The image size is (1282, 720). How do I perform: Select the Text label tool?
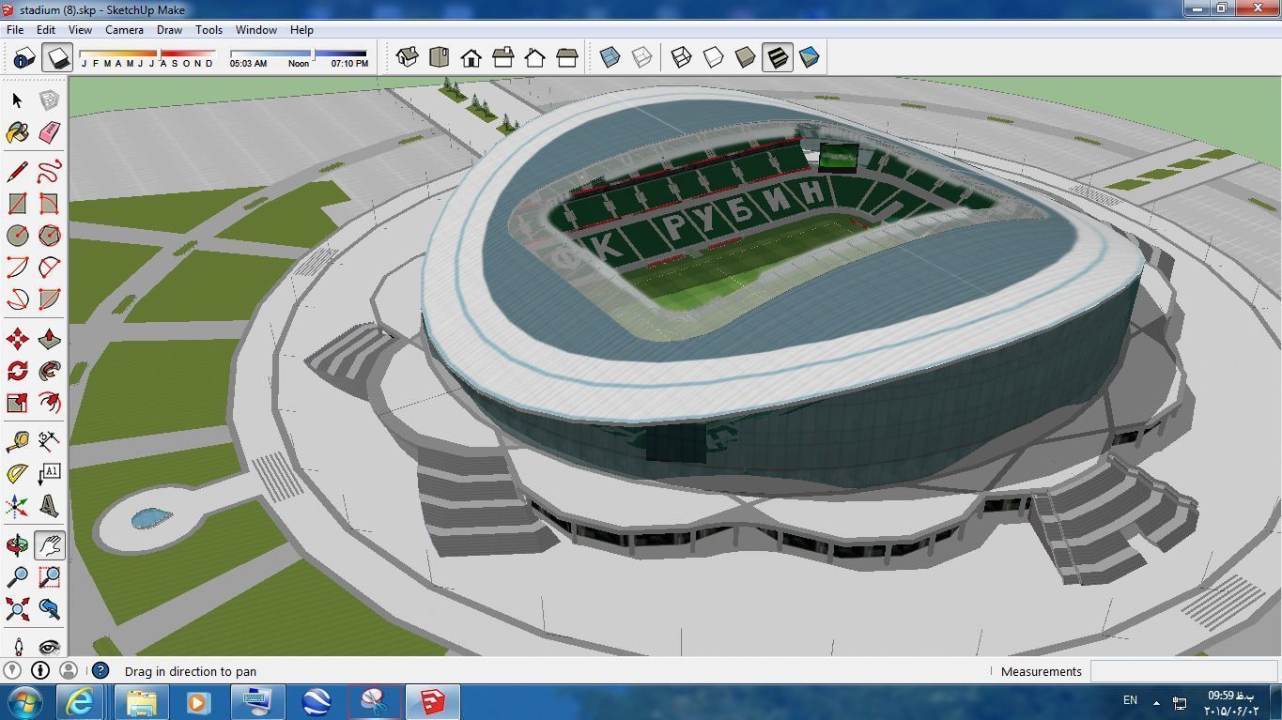click(x=49, y=473)
